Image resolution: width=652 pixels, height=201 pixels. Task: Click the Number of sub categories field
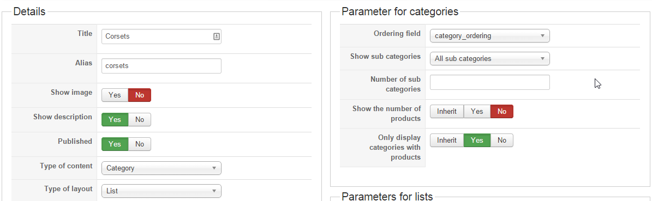coord(490,82)
